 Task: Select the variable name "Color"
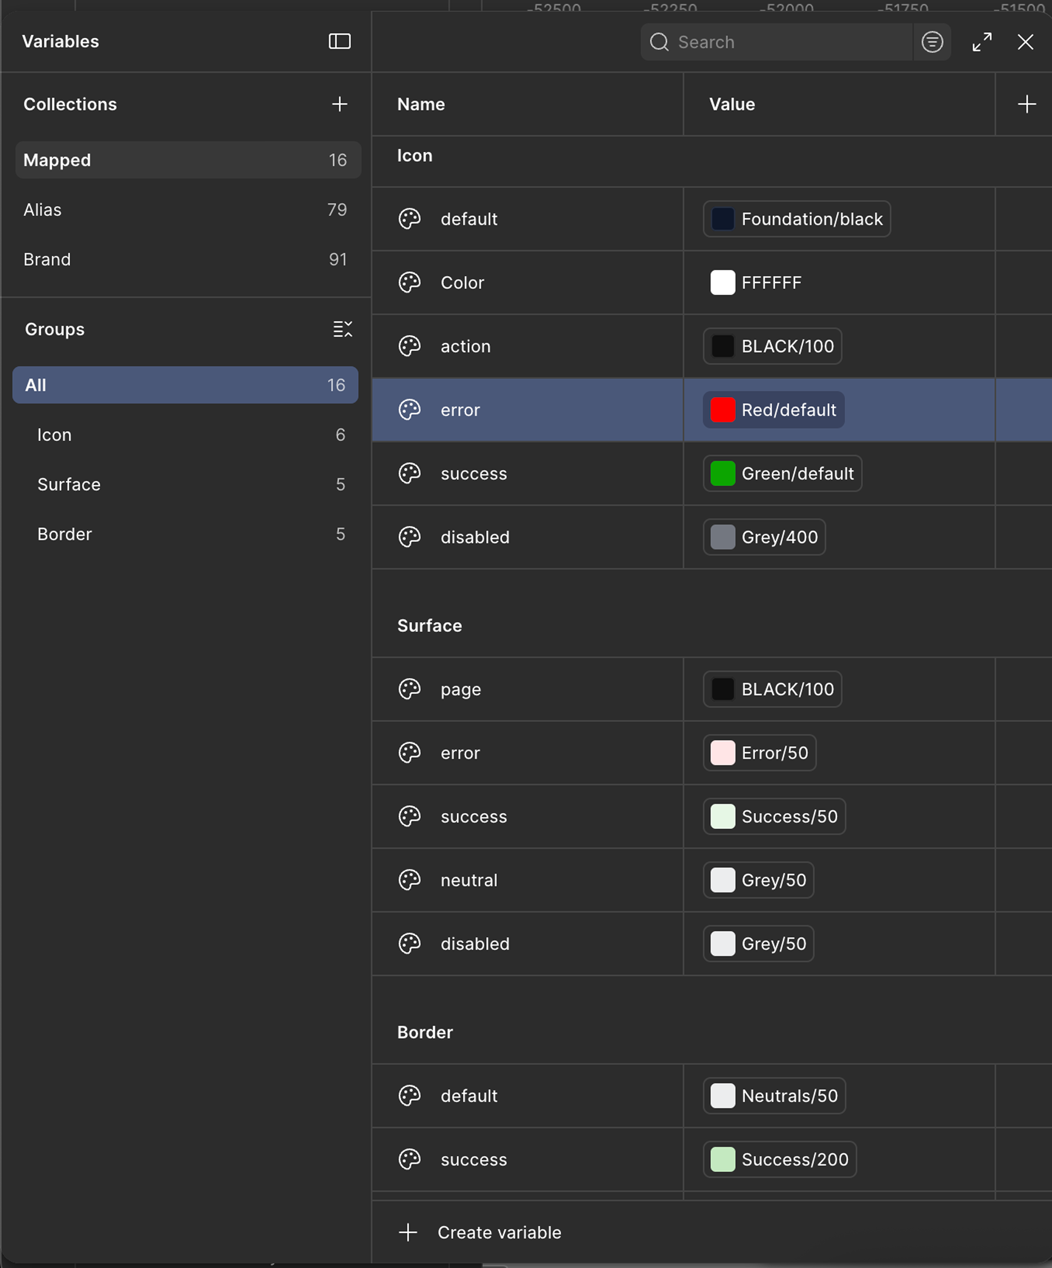coord(462,282)
